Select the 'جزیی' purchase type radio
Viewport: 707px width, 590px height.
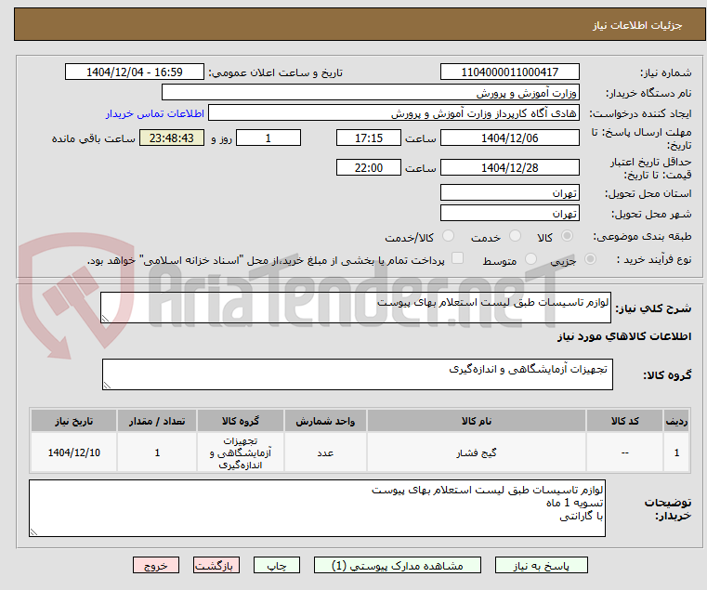coord(590,259)
